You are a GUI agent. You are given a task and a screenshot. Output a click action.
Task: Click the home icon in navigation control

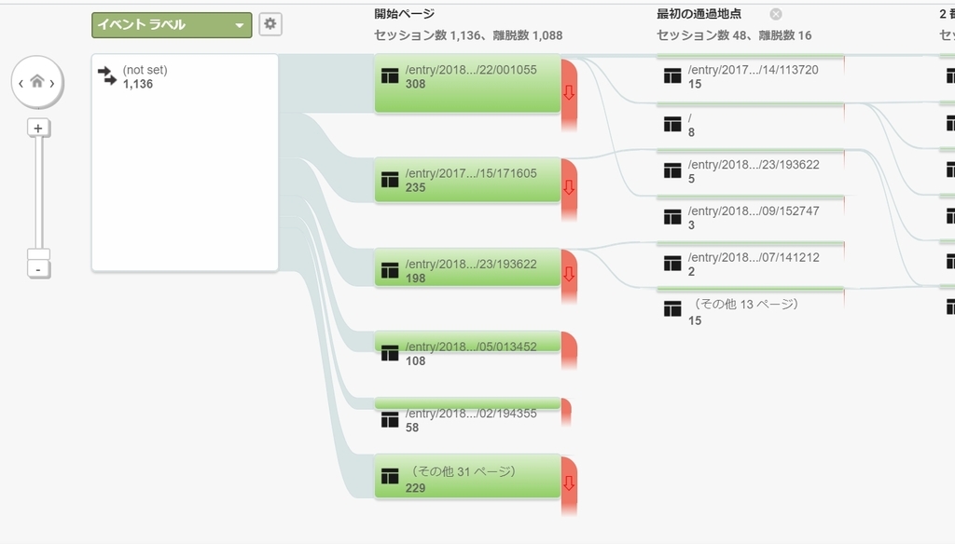37,81
